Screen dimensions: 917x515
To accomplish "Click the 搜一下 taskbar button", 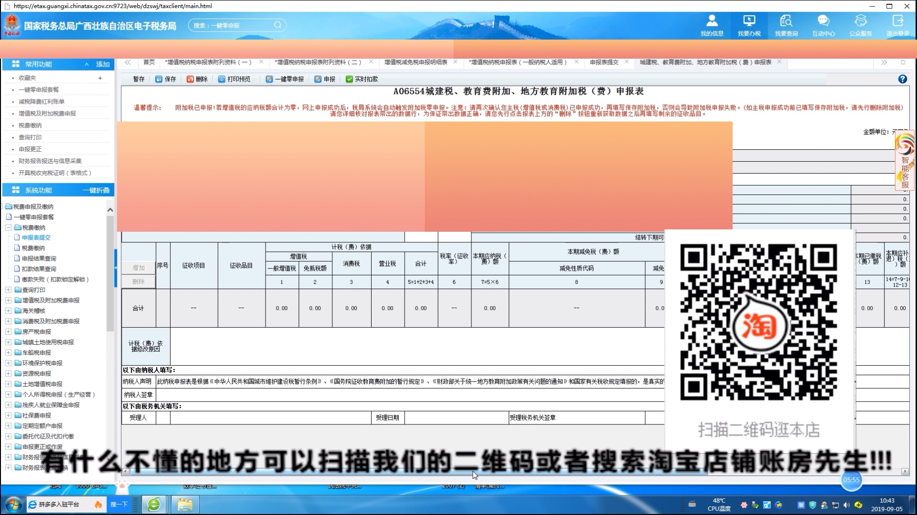I will click(119, 504).
